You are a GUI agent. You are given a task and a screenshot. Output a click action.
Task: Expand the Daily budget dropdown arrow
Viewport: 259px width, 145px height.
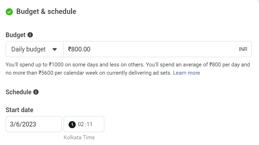pos(55,49)
